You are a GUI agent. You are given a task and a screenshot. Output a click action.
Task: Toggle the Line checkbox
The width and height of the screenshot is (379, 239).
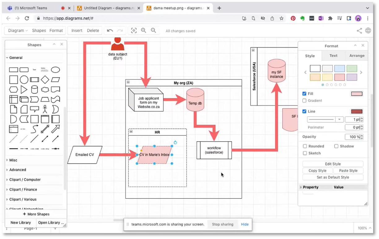(304, 111)
